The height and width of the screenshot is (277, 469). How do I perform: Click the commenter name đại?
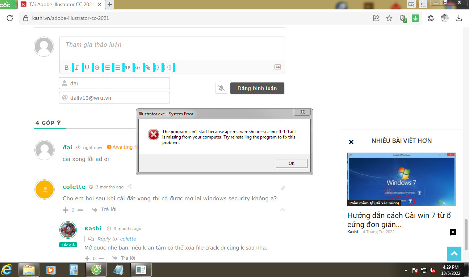pyautogui.click(x=68, y=147)
